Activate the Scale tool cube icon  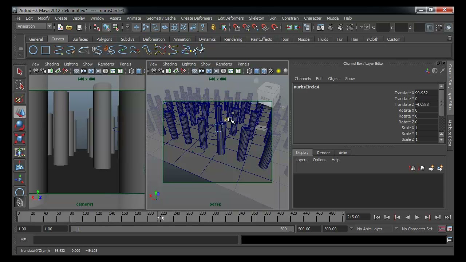(20, 139)
